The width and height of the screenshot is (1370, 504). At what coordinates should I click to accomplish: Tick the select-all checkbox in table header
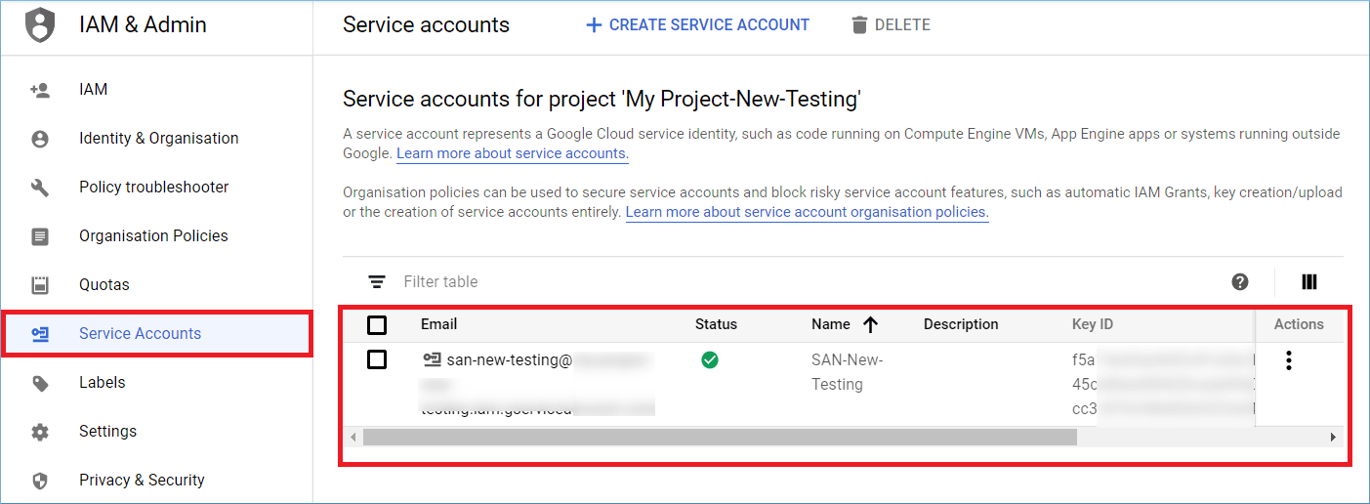[x=377, y=324]
